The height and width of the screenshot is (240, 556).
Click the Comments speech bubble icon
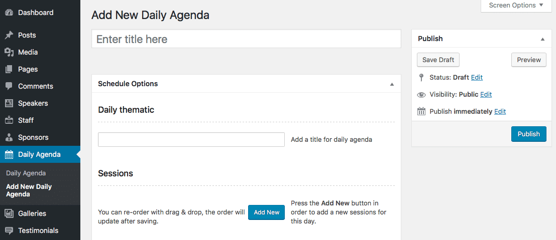tap(9, 86)
